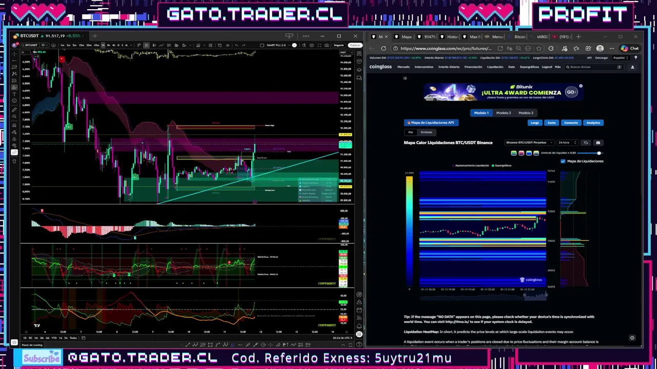The width and height of the screenshot is (657, 369).
Task: Click the Publicar button in TradingView
Action: (x=355, y=45)
